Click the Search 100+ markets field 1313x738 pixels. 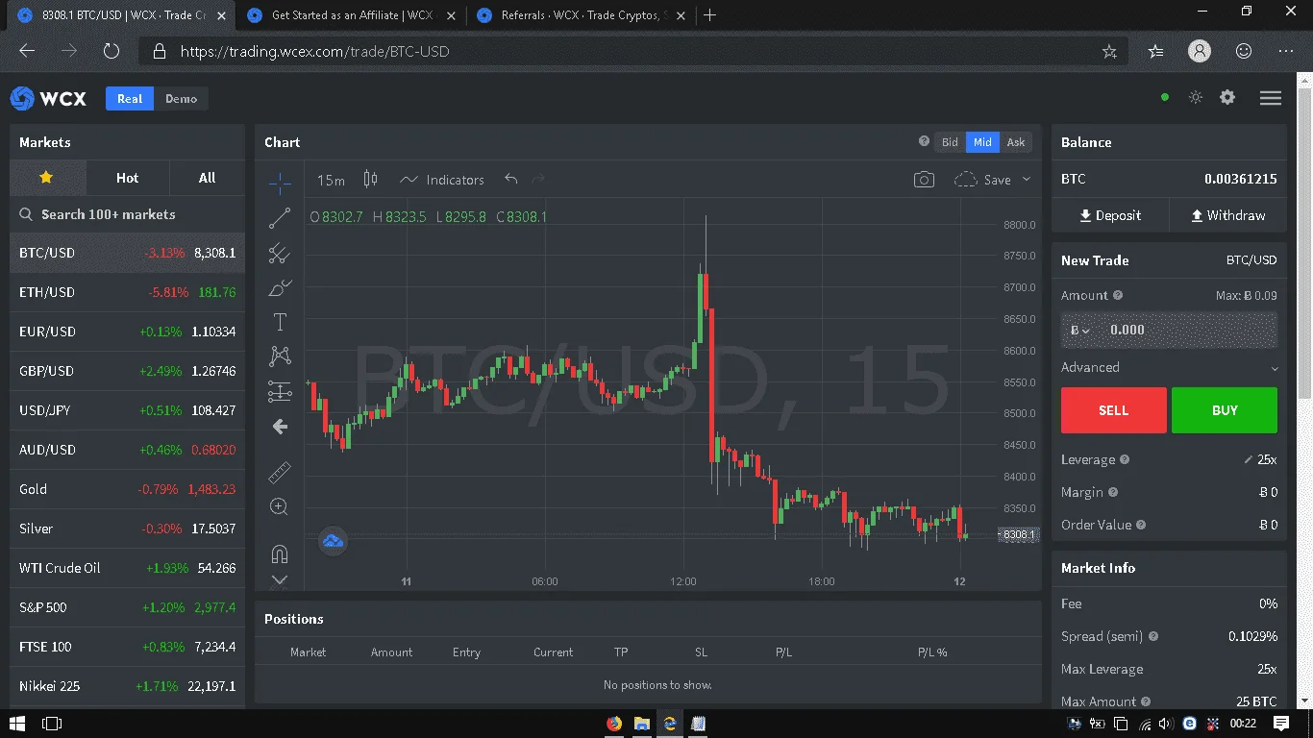pos(127,214)
